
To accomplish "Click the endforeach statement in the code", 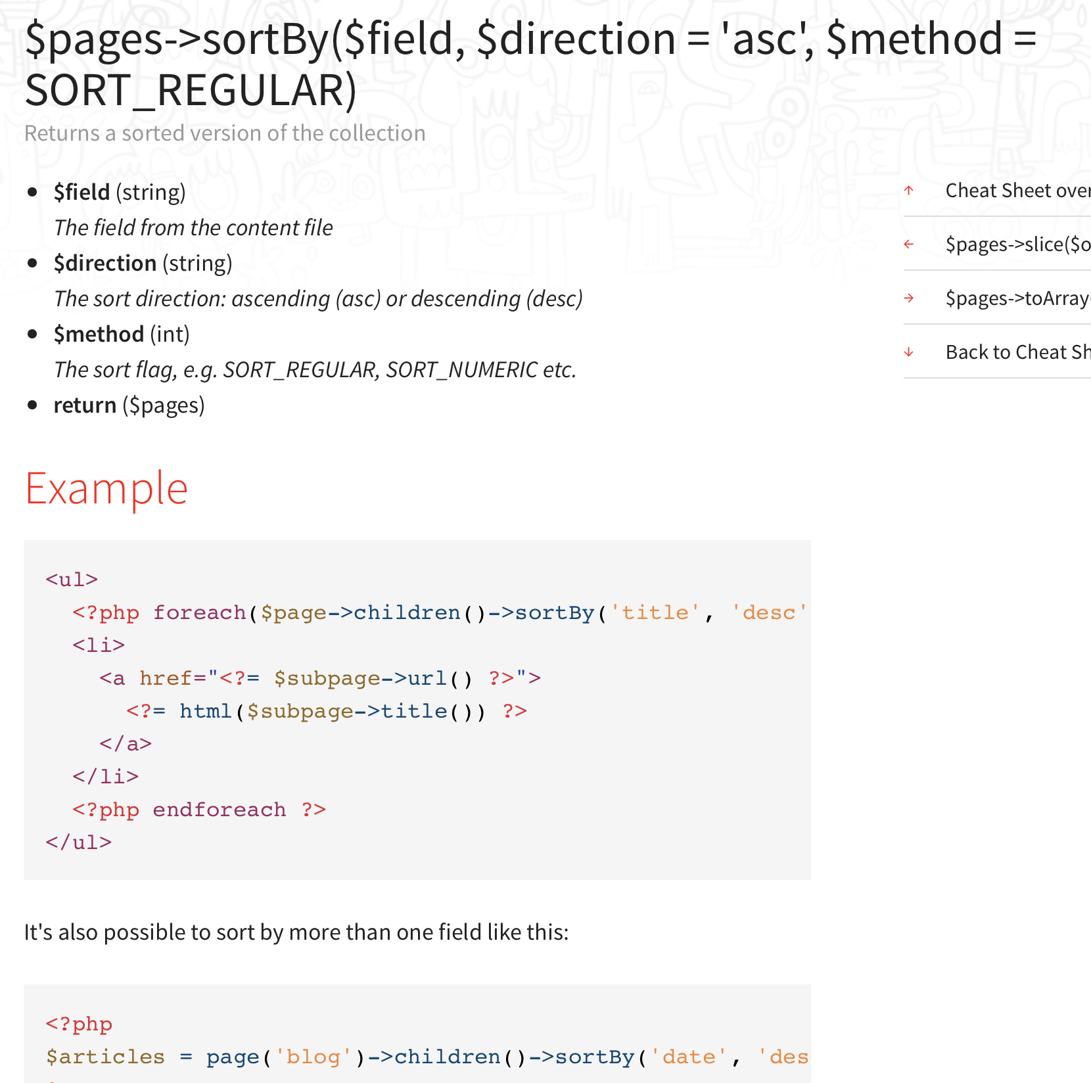I will 218,809.
